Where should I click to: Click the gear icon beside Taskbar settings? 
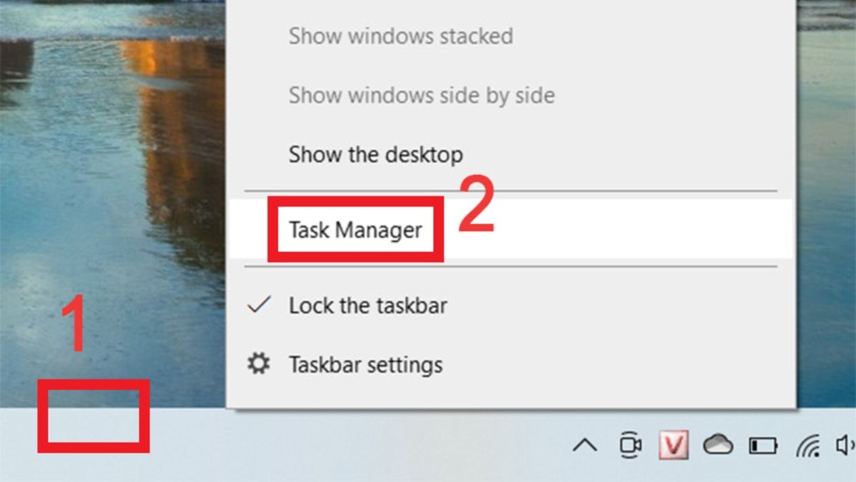click(x=258, y=364)
